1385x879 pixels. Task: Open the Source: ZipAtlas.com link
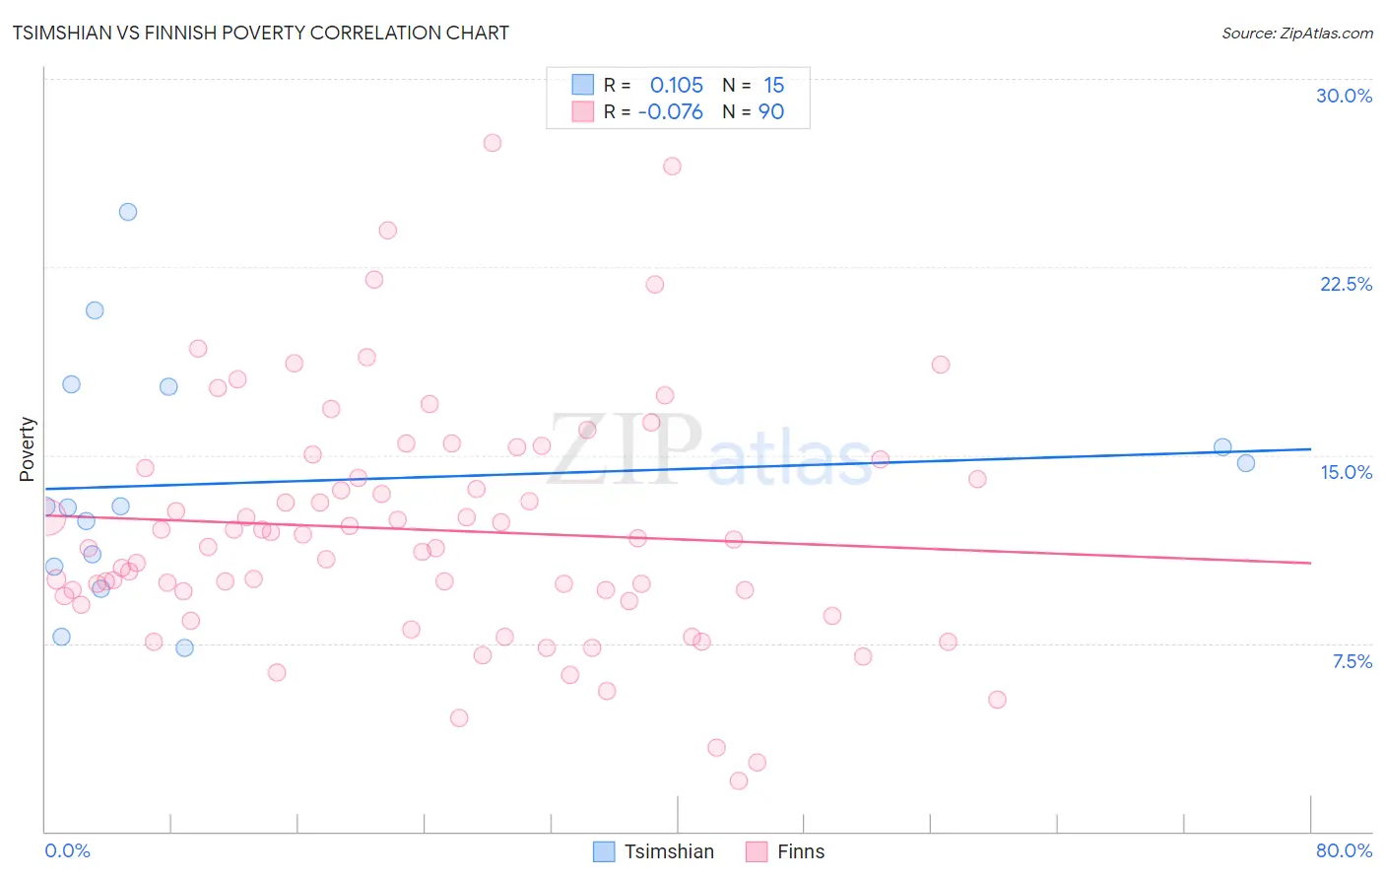[1297, 33]
